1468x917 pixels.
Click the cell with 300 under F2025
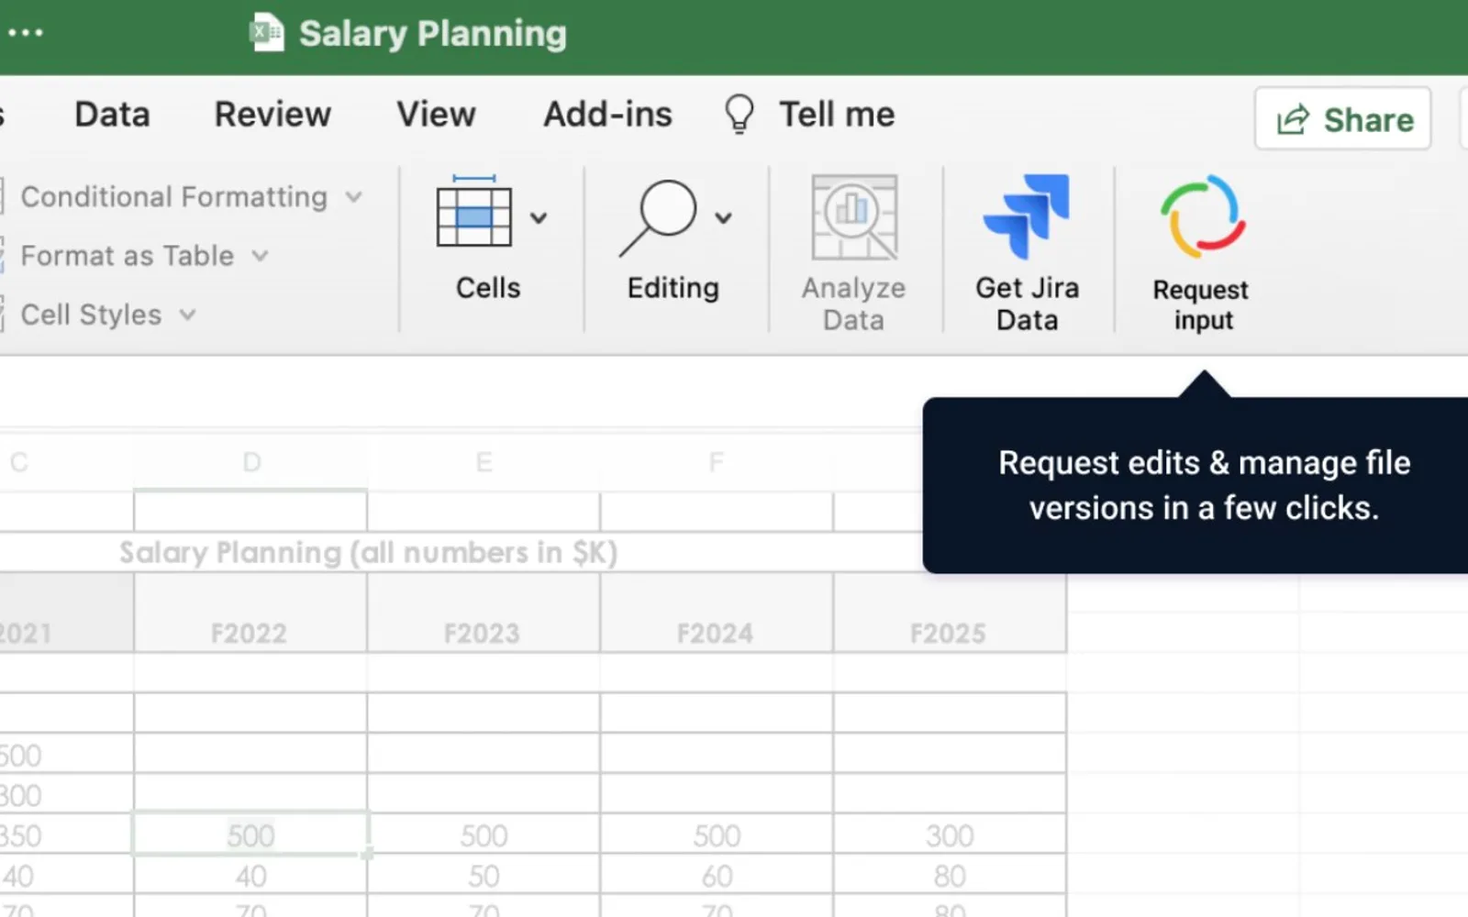pos(950,834)
